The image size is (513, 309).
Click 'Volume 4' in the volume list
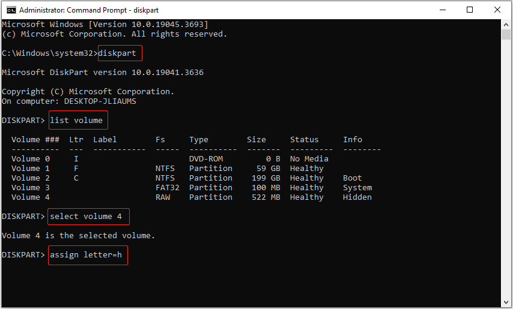click(x=31, y=197)
